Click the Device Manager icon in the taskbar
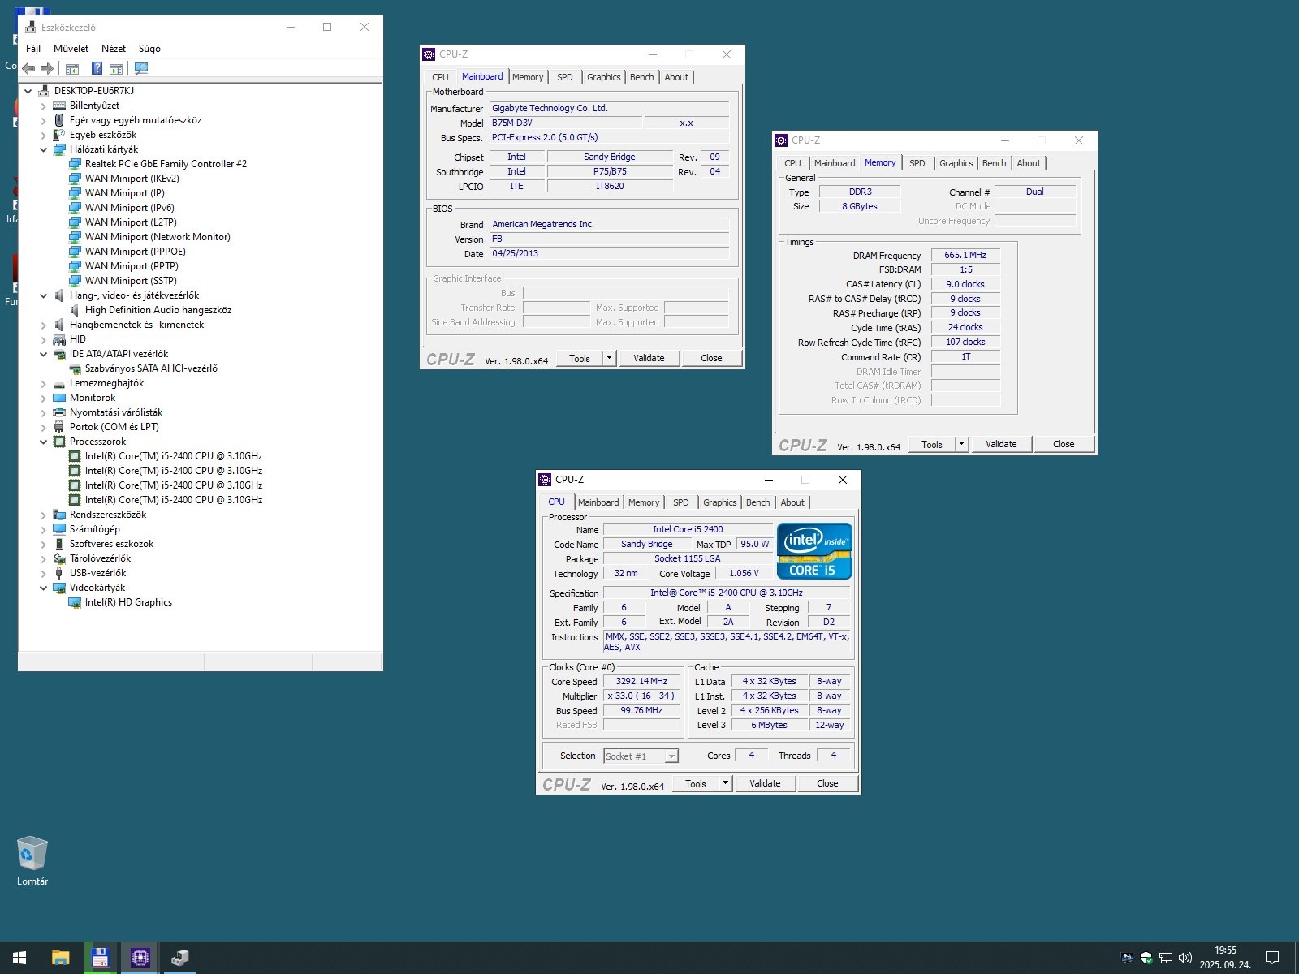This screenshot has width=1299, height=974. (179, 958)
